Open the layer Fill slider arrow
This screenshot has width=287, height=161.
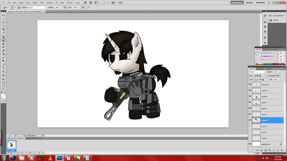(x=279, y=80)
